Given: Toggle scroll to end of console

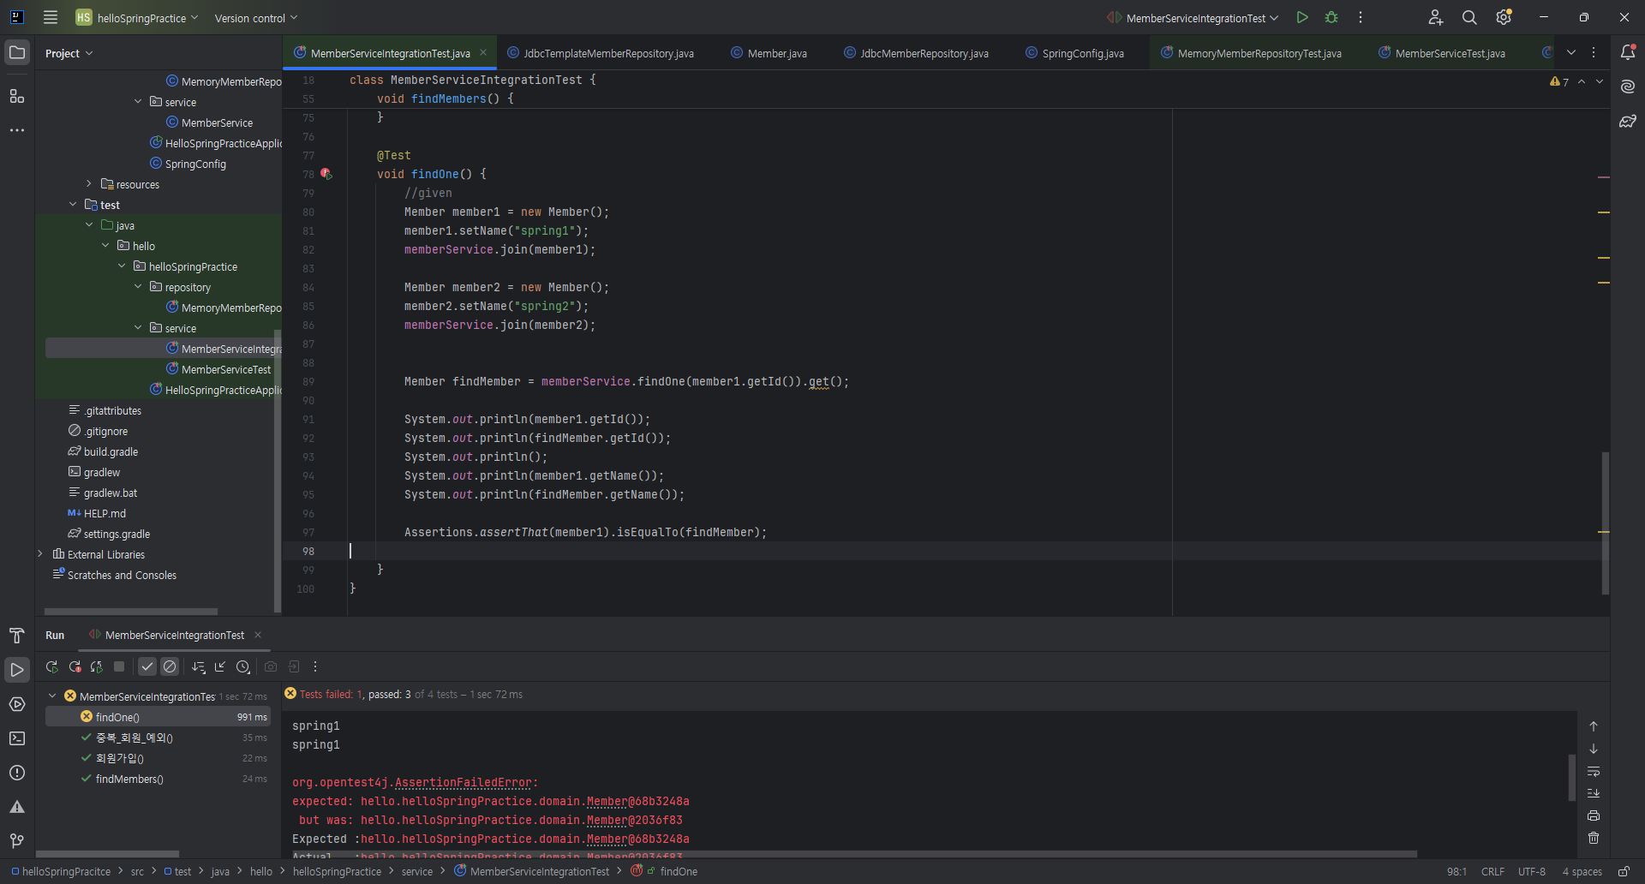Looking at the screenshot, I should click(x=1594, y=793).
